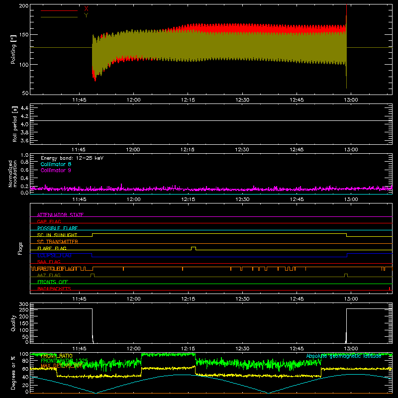Screen dimensions: 398x398
Task: Click the cyan 'Collimator 8' legend entry
Action: pos(56,164)
